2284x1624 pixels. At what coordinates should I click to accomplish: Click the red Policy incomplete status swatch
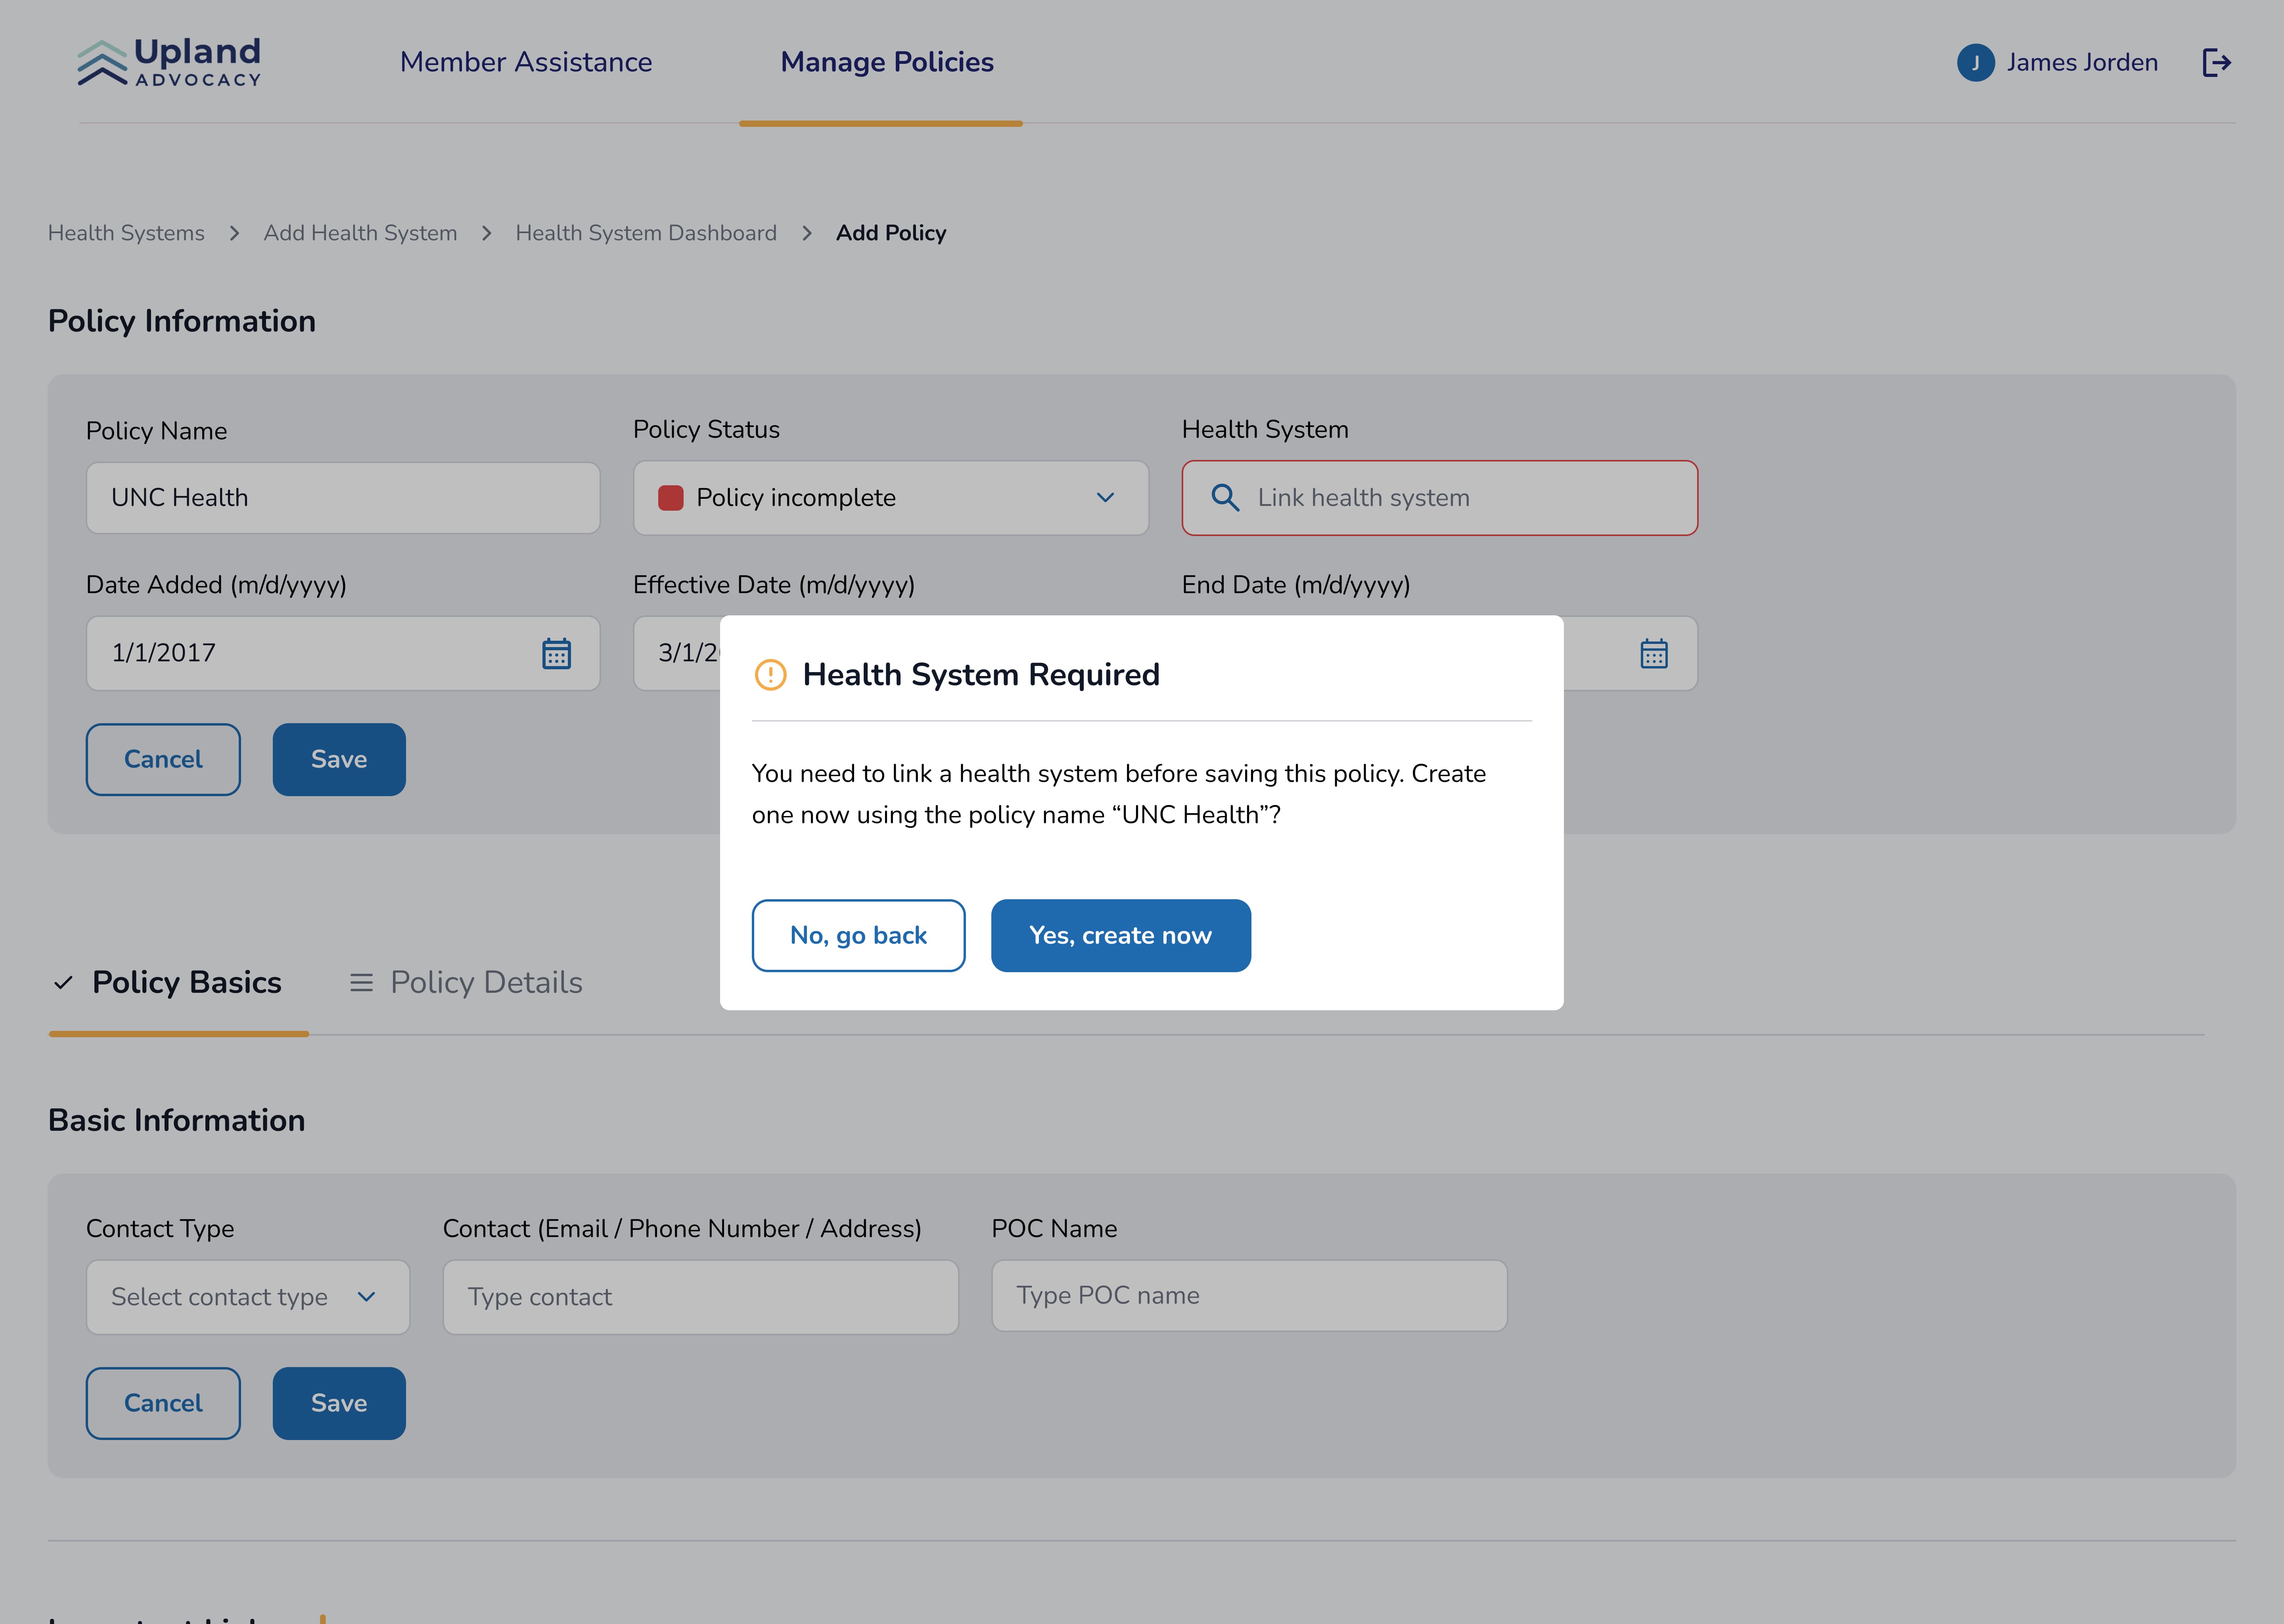point(670,498)
